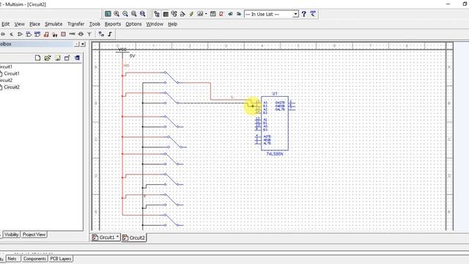
Task: Open the Tools menu
Action: [x=95, y=24]
